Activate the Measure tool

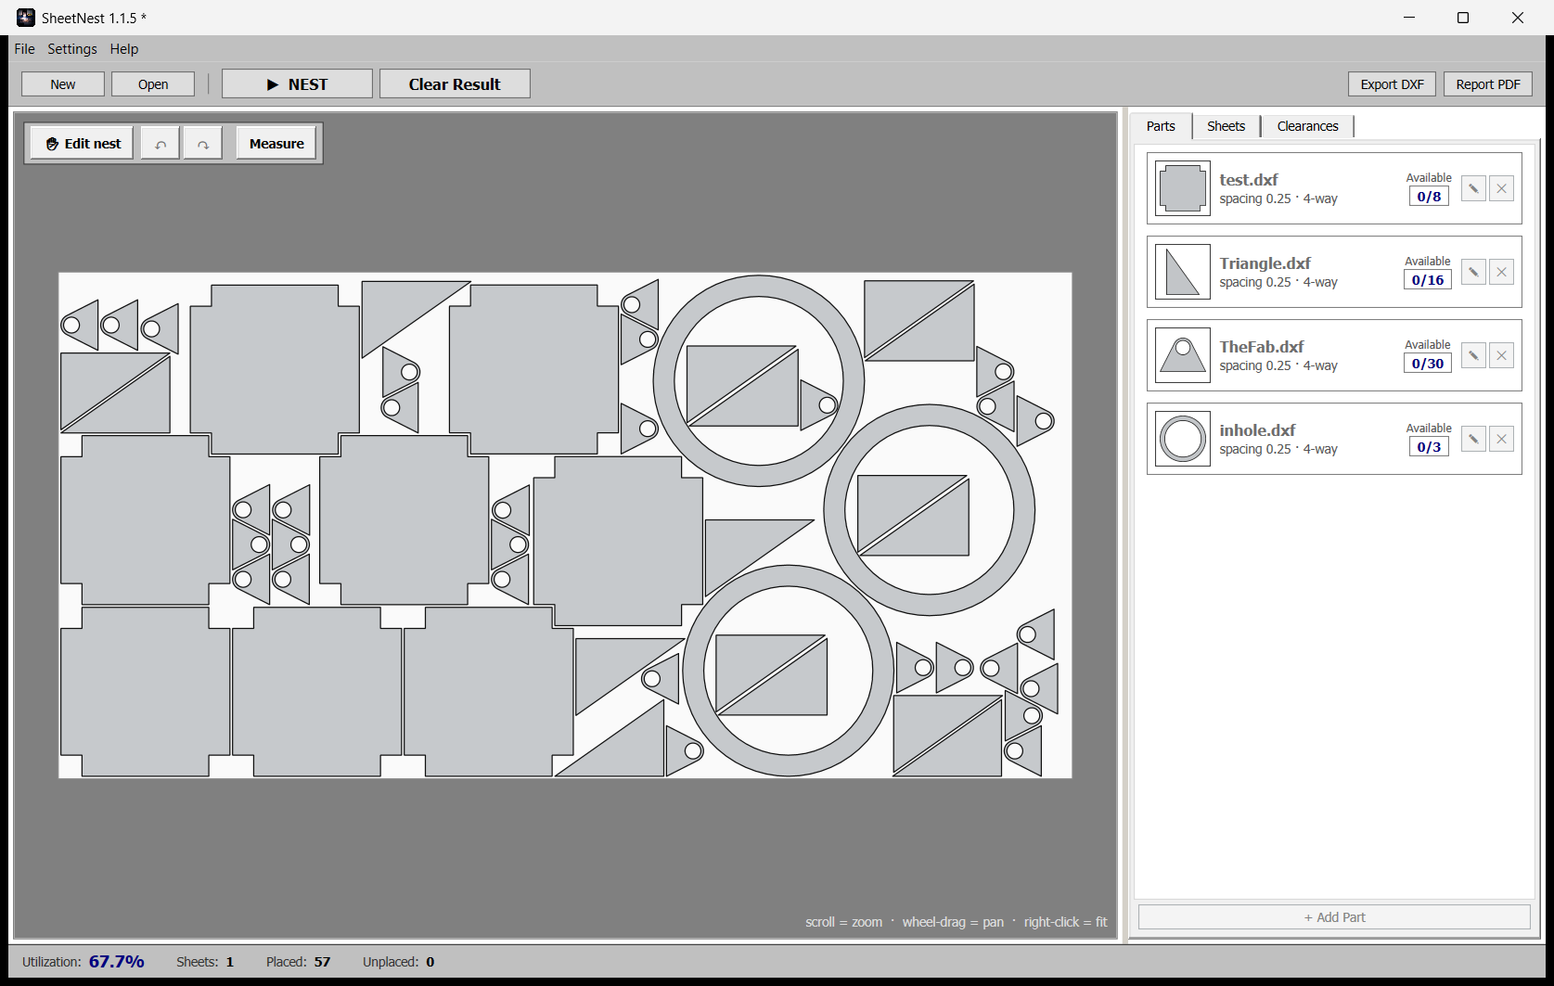coord(276,144)
